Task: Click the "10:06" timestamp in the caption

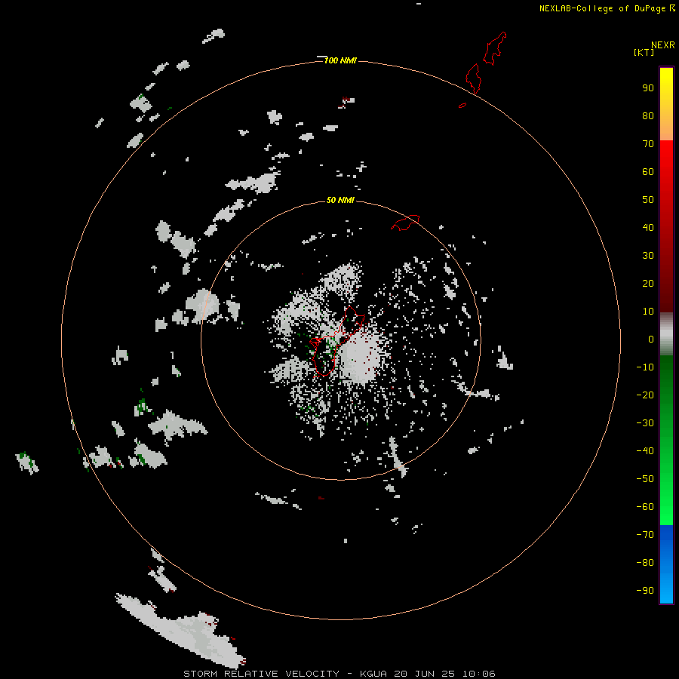Action: click(x=478, y=674)
